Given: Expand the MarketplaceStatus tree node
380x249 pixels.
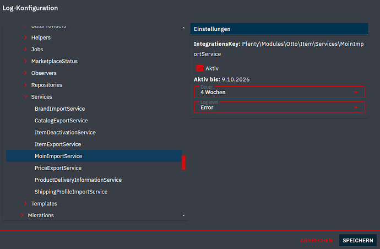Looking at the screenshot, I should (x=25, y=61).
